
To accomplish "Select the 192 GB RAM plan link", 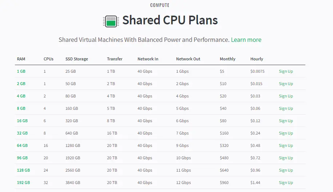I will click(x=23, y=183).
